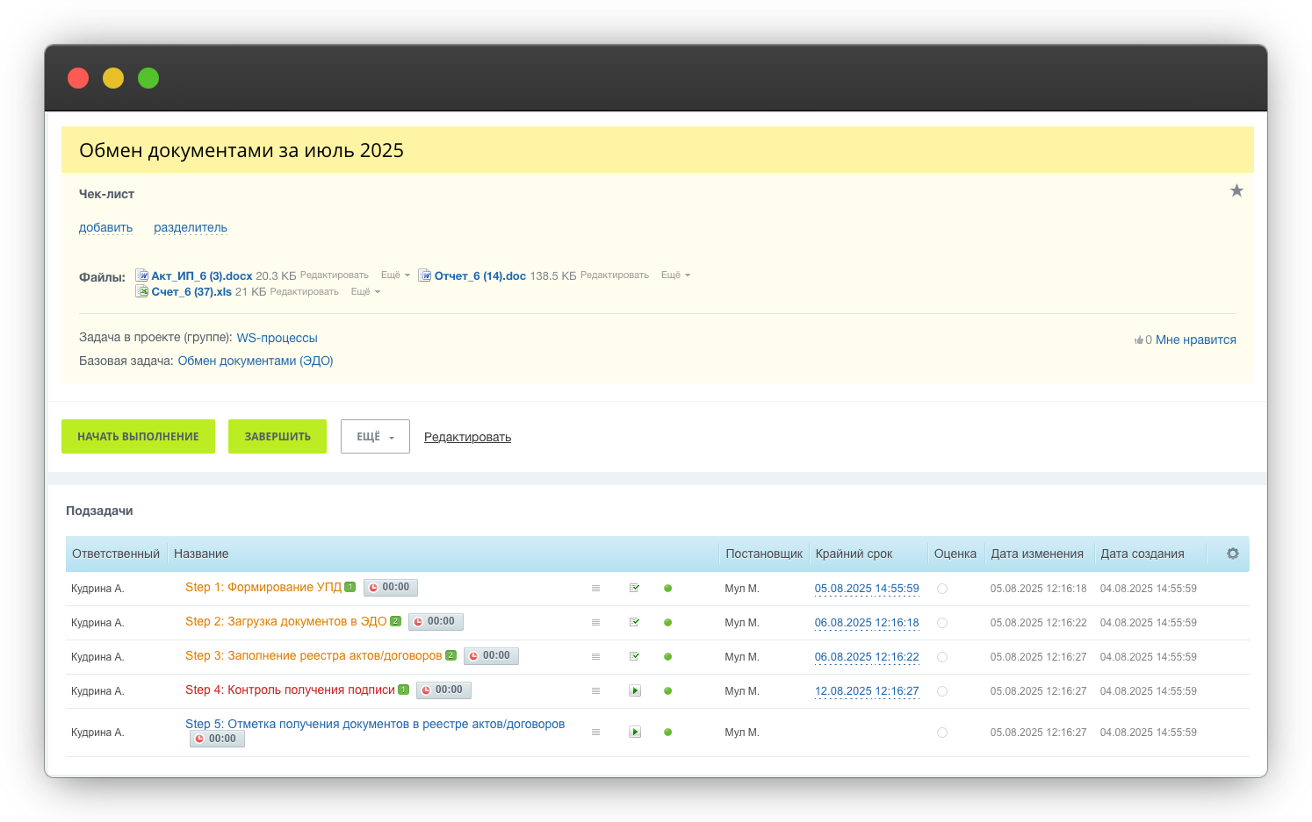This screenshot has width=1312, height=822.
Task: Expand Ещё menu for Акт_ИП_6 (3).docx
Action: coord(395,275)
